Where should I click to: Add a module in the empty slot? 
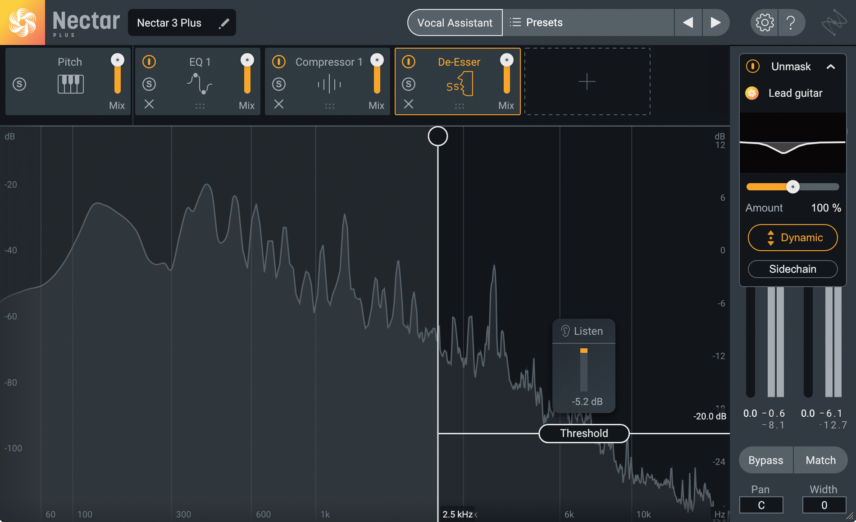[x=587, y=81]
